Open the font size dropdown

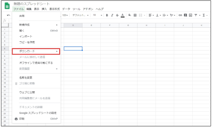(97, 15)
